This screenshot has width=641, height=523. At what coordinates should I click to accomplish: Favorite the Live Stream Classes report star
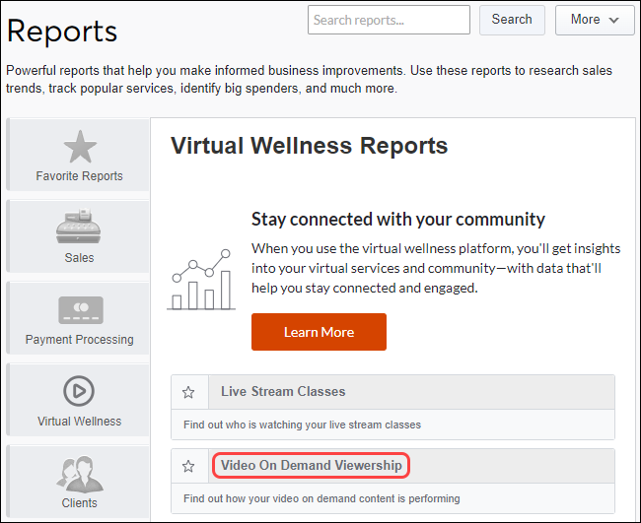point(188,392)
